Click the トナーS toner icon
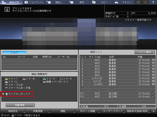This screenshot has height=117, width=157. click(x=6, y=82)
